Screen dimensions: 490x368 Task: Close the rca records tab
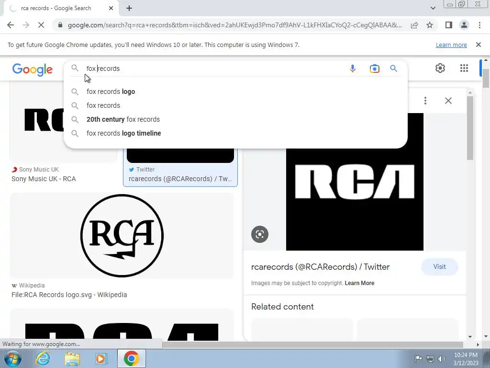(x=111, y=8)
